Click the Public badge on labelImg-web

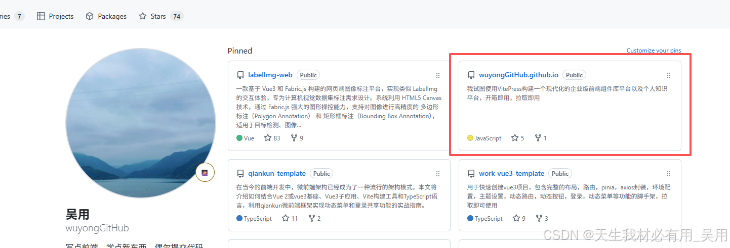coord(308,75)
